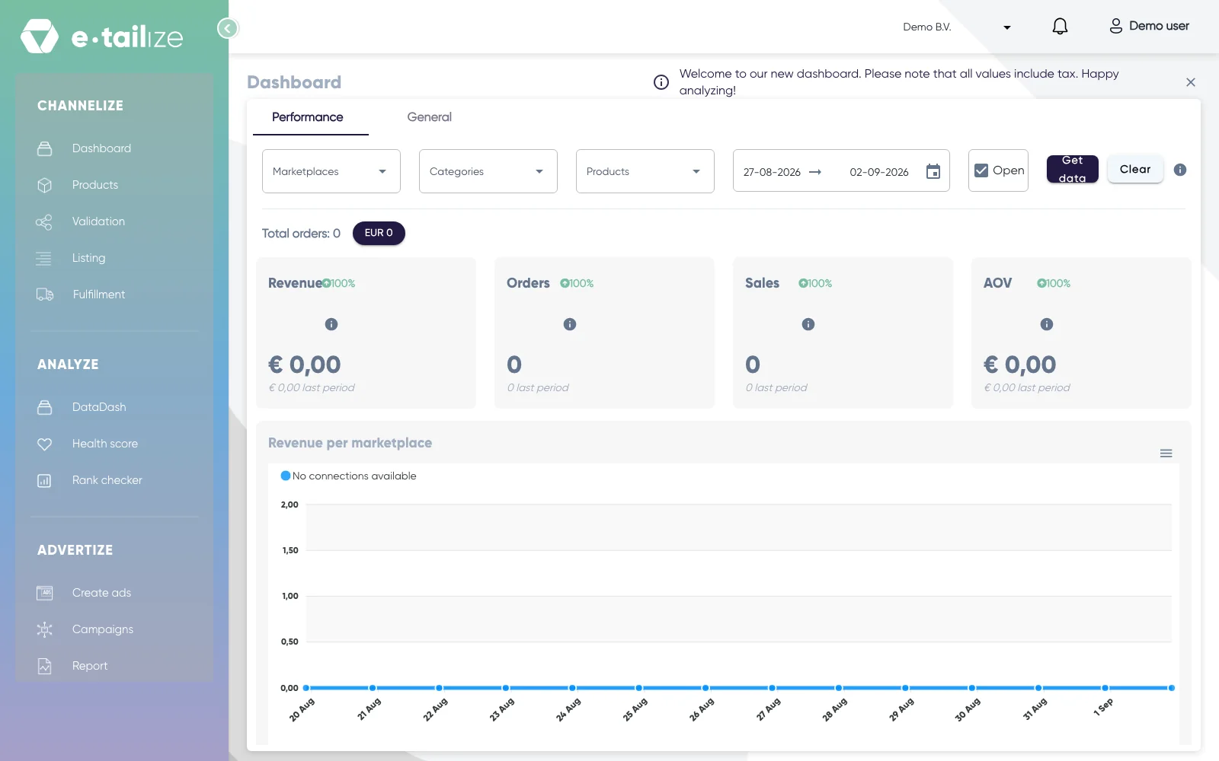Screen dimensions: 1219x761
Task: Toggle the No connections available legend marker
Action: (286, 476)
